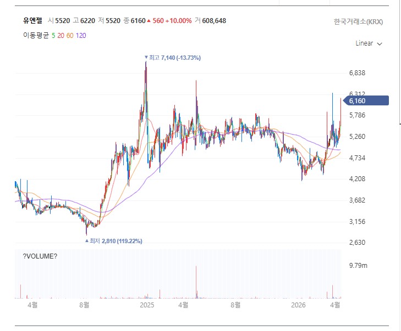Click the 6,838 price axis label

pos(357,73)
